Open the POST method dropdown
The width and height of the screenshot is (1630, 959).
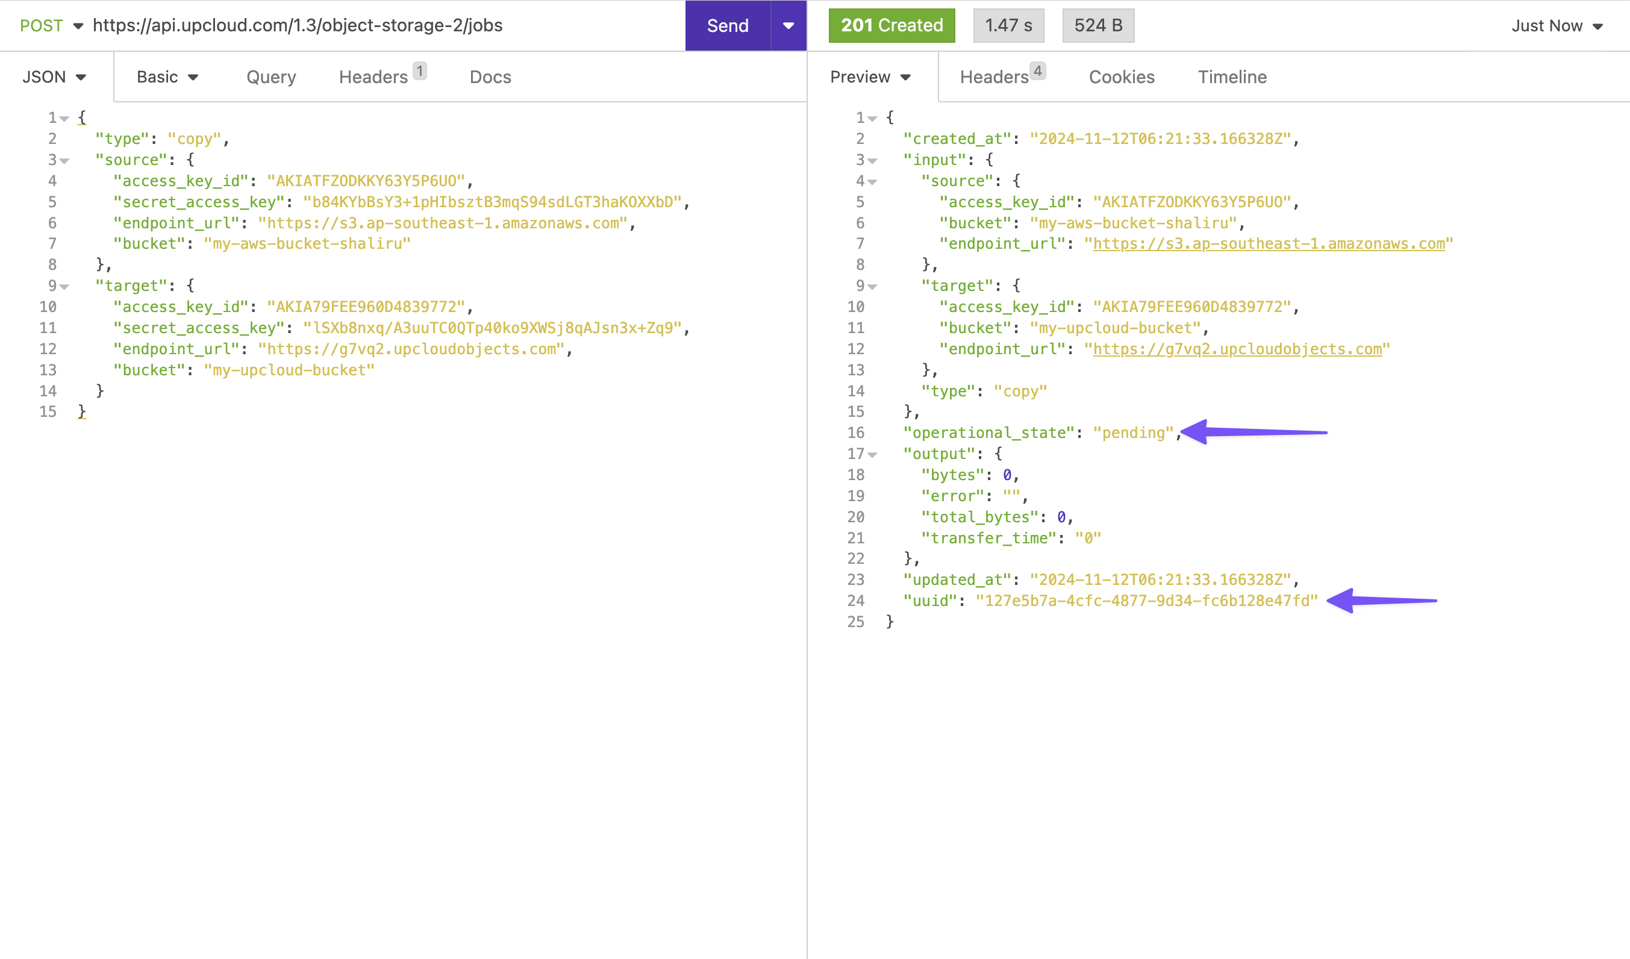[x=51, y=25]
